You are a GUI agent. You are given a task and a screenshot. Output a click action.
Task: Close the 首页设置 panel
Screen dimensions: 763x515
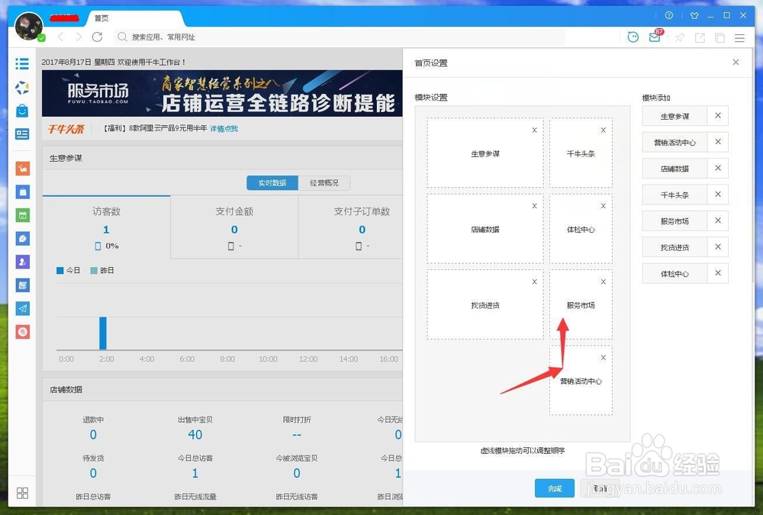pos(736,63)
